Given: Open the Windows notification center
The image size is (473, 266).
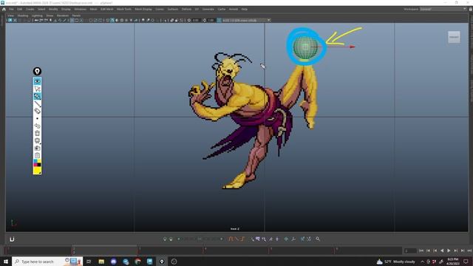Looking at the screenshot, I should click(x=466, y=262).
